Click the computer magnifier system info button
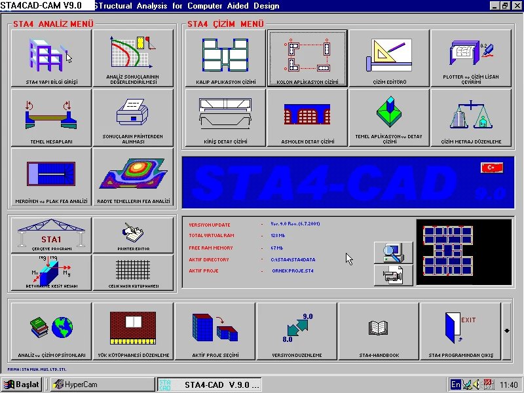This screenshot has width=524, height=393. click(x=394, y=253)
